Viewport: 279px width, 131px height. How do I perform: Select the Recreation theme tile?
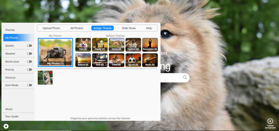(150, 45)
